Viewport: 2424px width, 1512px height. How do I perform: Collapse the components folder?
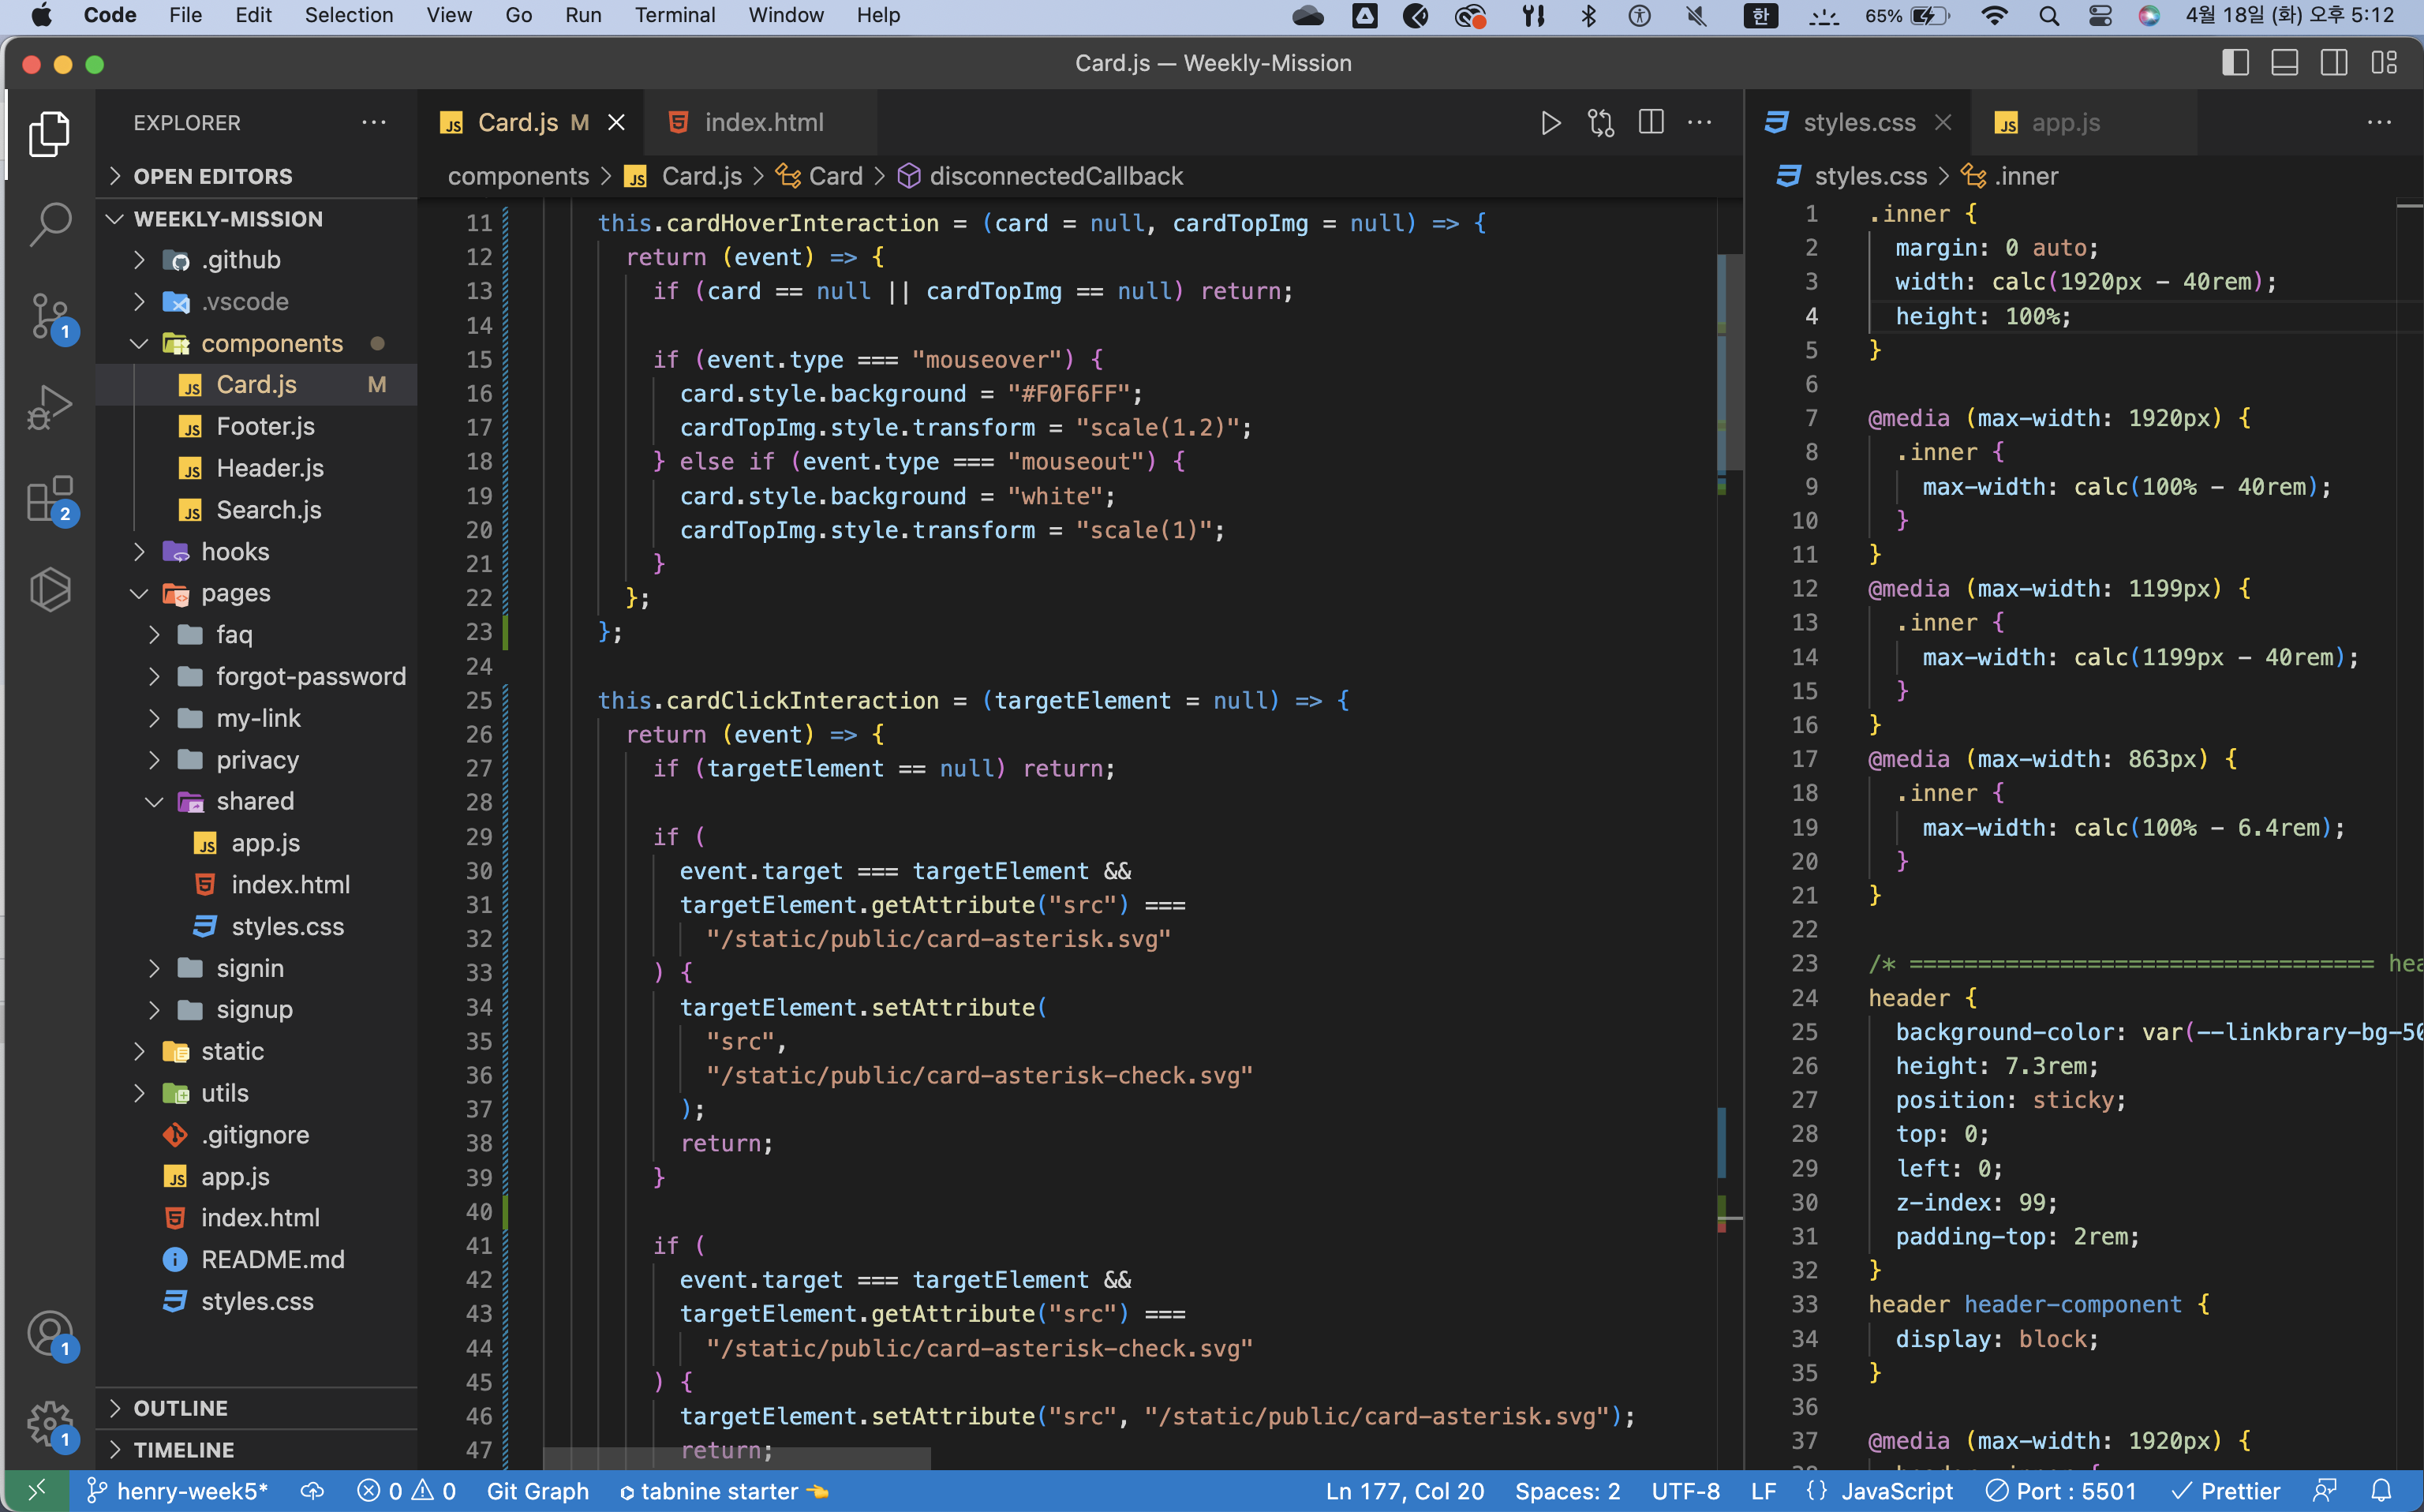[x=271, y=343]
